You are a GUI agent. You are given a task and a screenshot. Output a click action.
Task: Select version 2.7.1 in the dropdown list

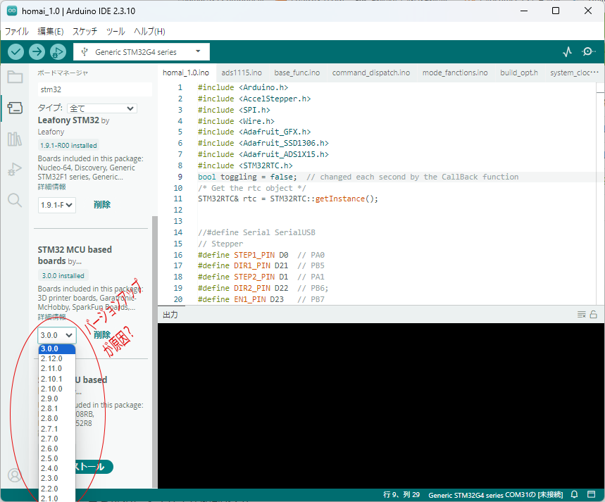click(x=57, y=429)
